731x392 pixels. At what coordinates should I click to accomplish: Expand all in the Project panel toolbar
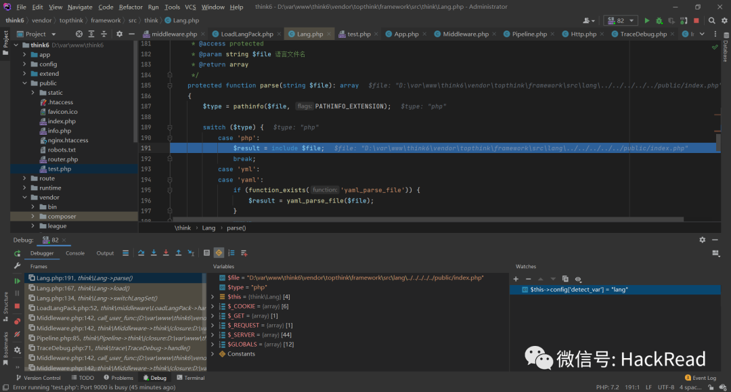click(x=91, y=34)
